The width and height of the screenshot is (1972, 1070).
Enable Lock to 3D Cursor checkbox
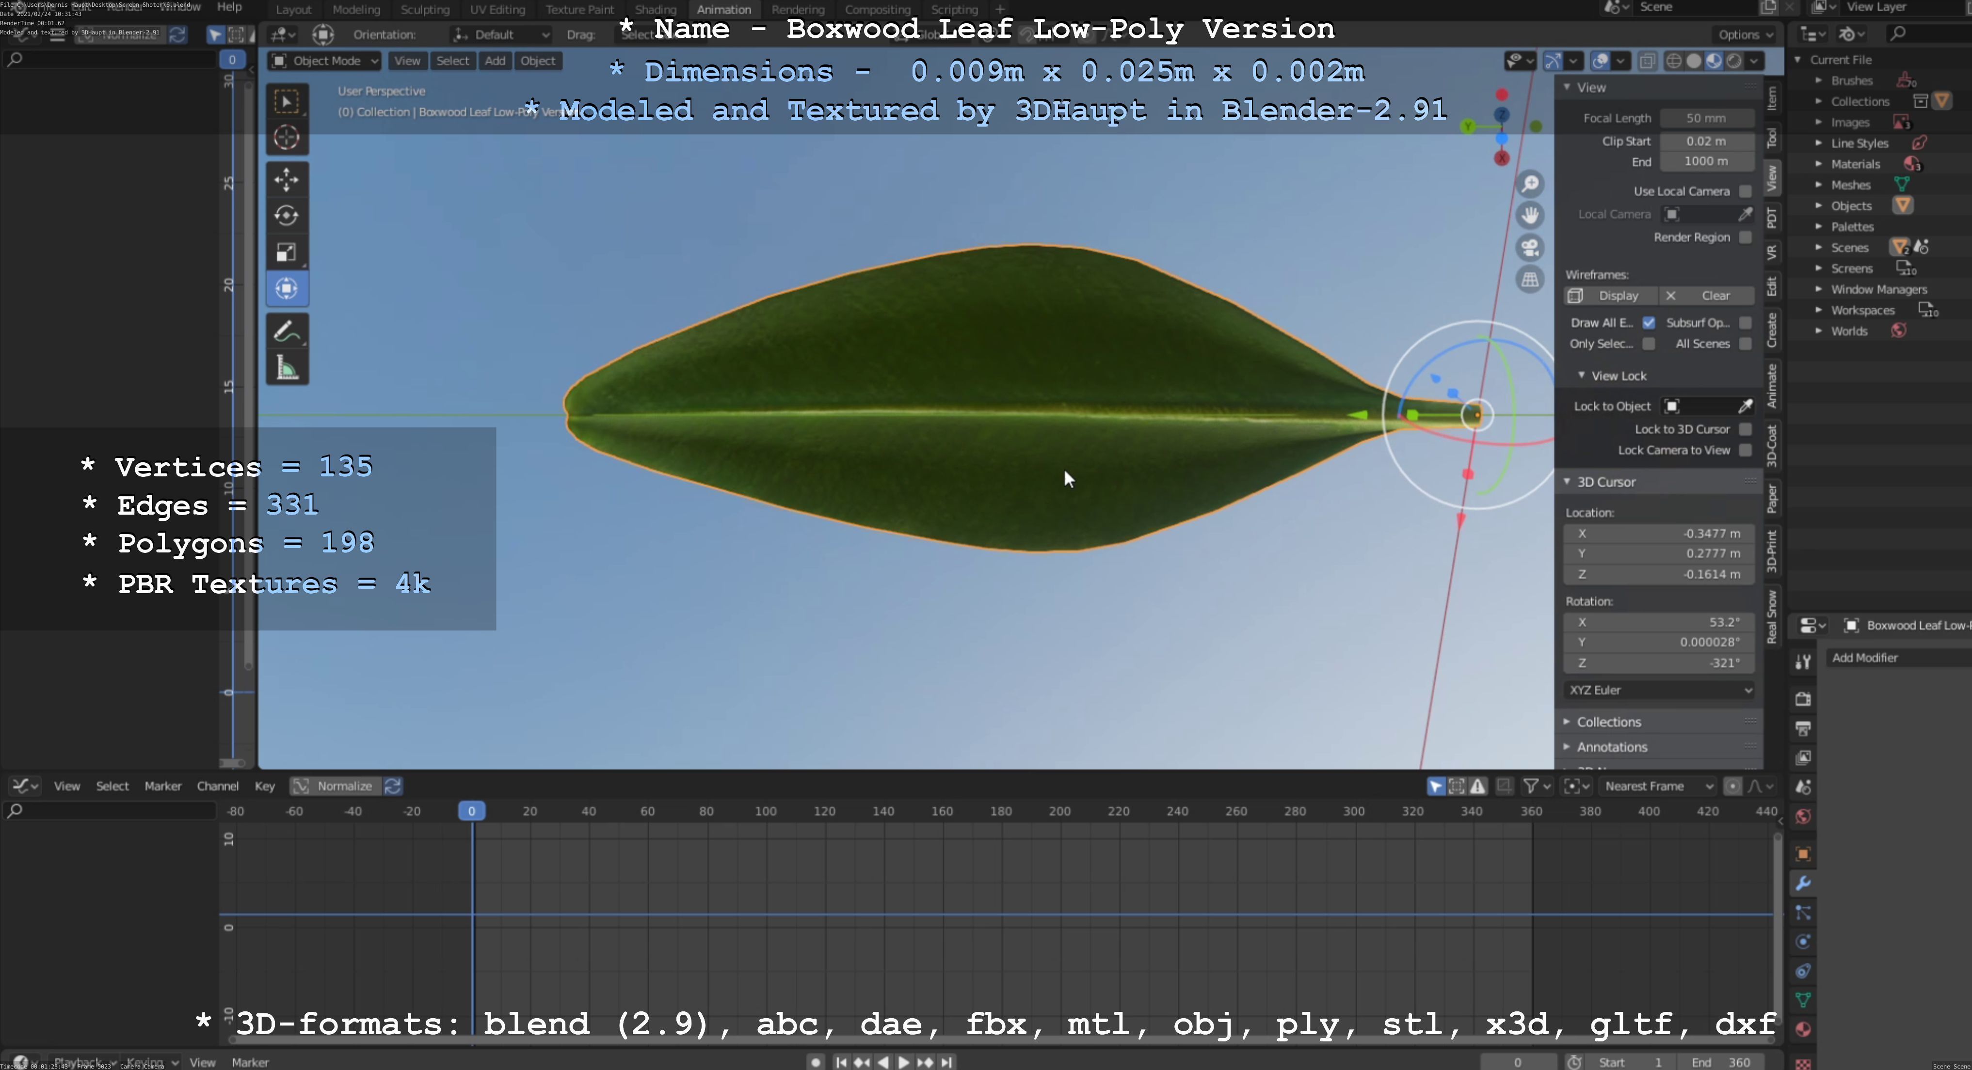click(x=1746, y=429)
